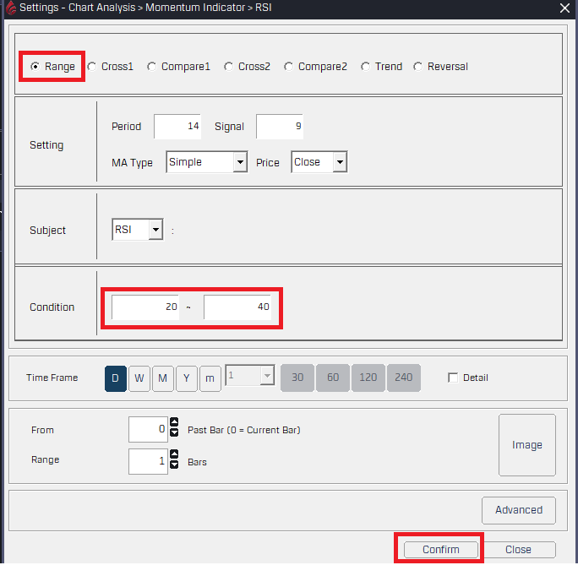The height and width of the screenshot is (576, 578).
Task: Choose the Trend radio option
Action: coord(365,67)
